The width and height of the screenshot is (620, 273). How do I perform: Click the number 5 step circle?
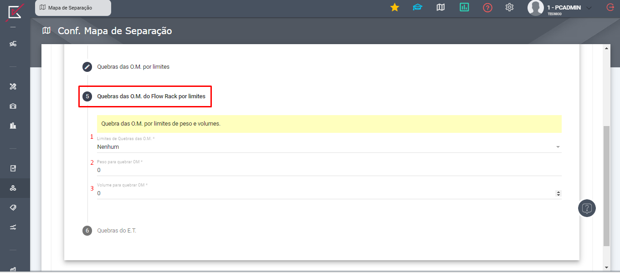[x=87, y=96]
